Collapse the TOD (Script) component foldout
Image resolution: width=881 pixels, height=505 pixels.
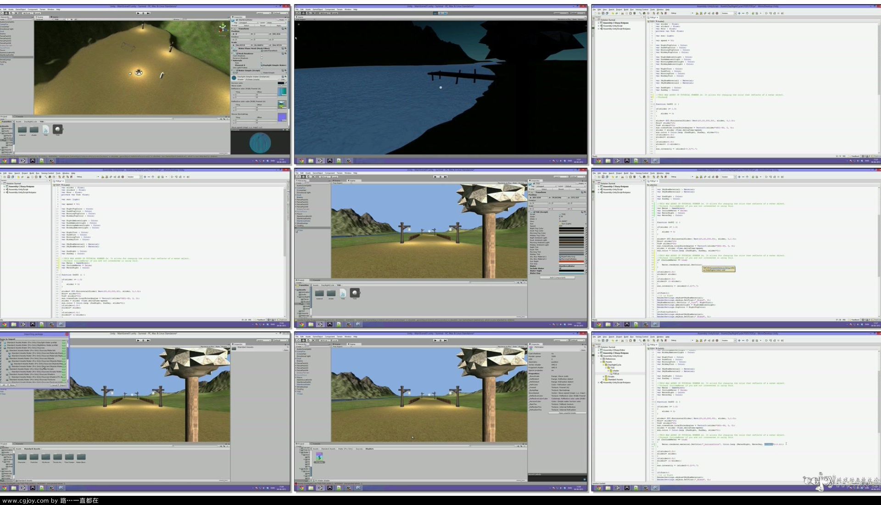pyautogui.click(x=529, y=212)
